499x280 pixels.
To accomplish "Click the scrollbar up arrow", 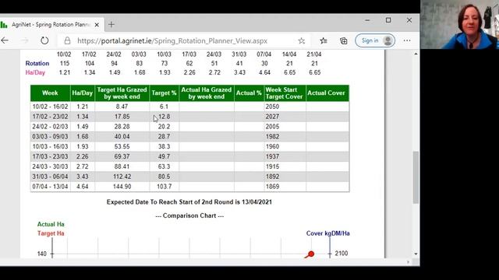I will tap(416, 54).
